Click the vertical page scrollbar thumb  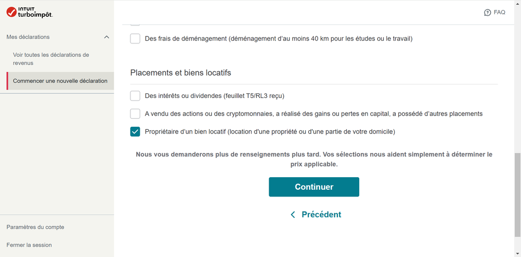coord(518,195)
